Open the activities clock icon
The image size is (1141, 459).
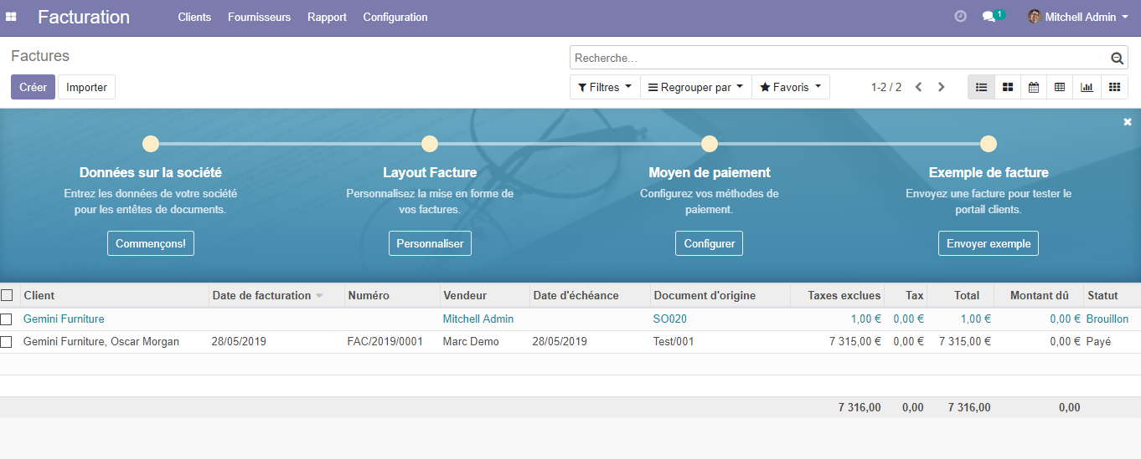point(960,17)
